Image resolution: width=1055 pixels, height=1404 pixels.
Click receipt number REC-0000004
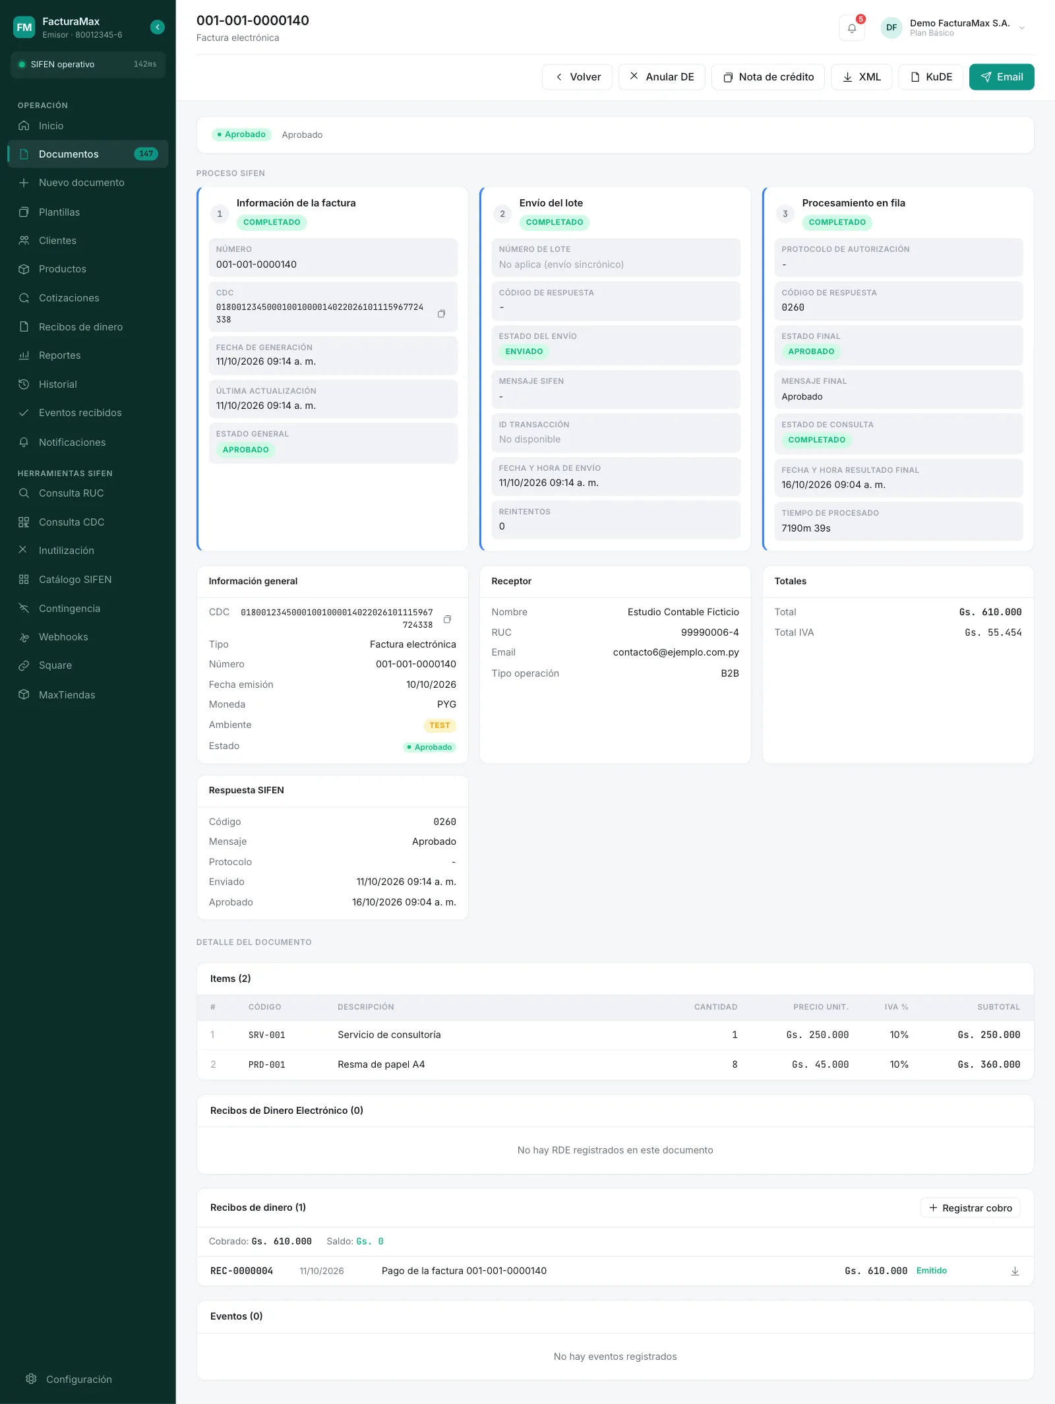pos(241,1271)
